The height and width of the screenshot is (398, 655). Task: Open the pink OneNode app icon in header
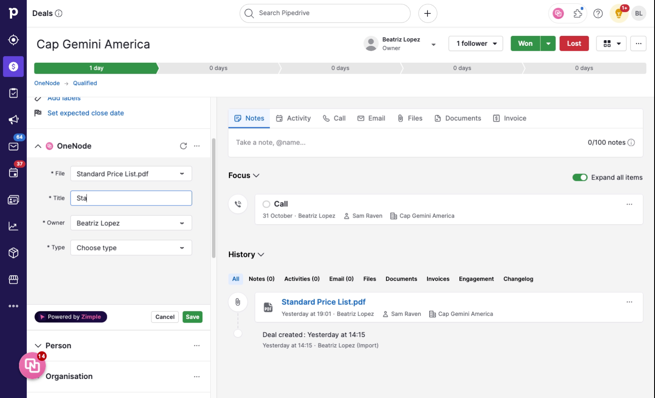click(x=558, y=13)
